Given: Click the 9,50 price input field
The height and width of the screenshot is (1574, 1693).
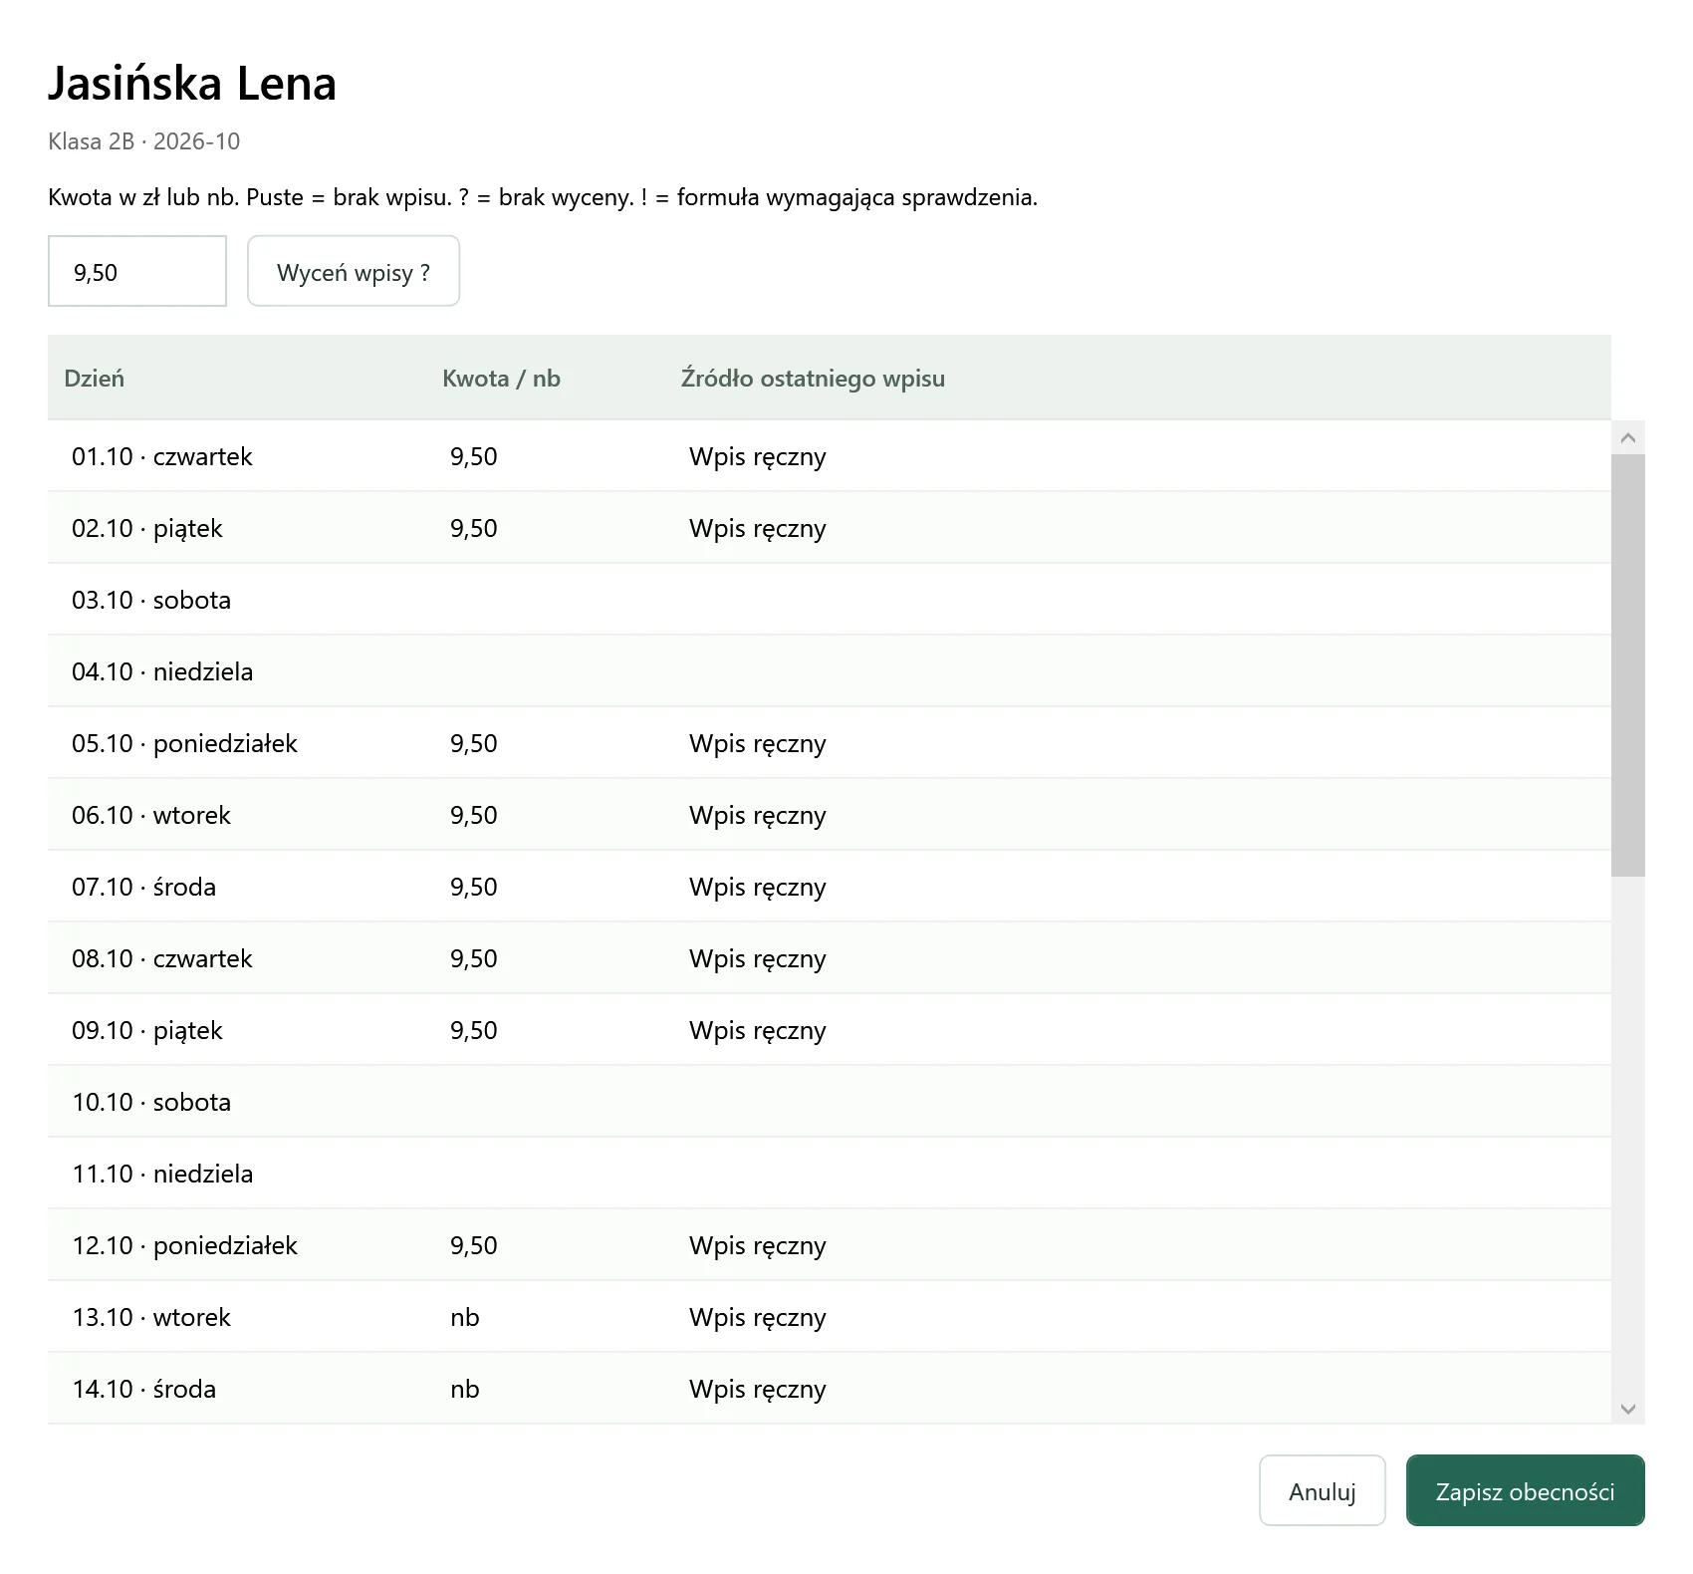Looking at the screenshot, I should tap(137, 271).
